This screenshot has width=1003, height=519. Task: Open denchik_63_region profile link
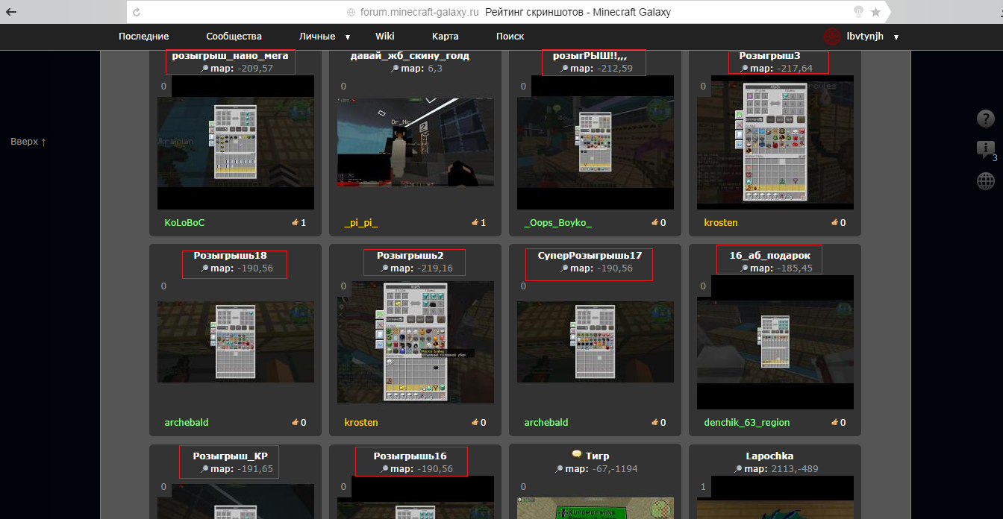point(746,422)
